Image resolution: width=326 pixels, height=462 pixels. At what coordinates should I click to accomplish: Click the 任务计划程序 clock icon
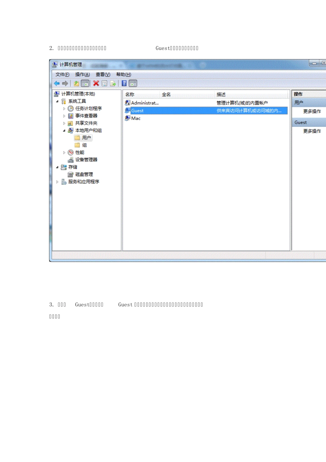(71, 108)
